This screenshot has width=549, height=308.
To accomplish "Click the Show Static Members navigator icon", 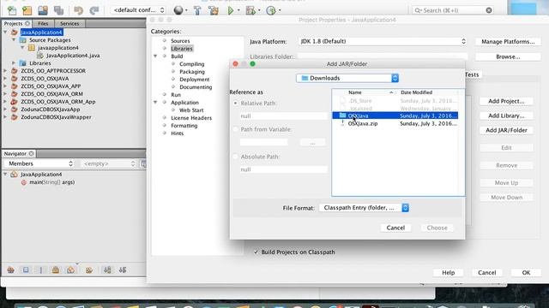I will click(x=40, y=270).
